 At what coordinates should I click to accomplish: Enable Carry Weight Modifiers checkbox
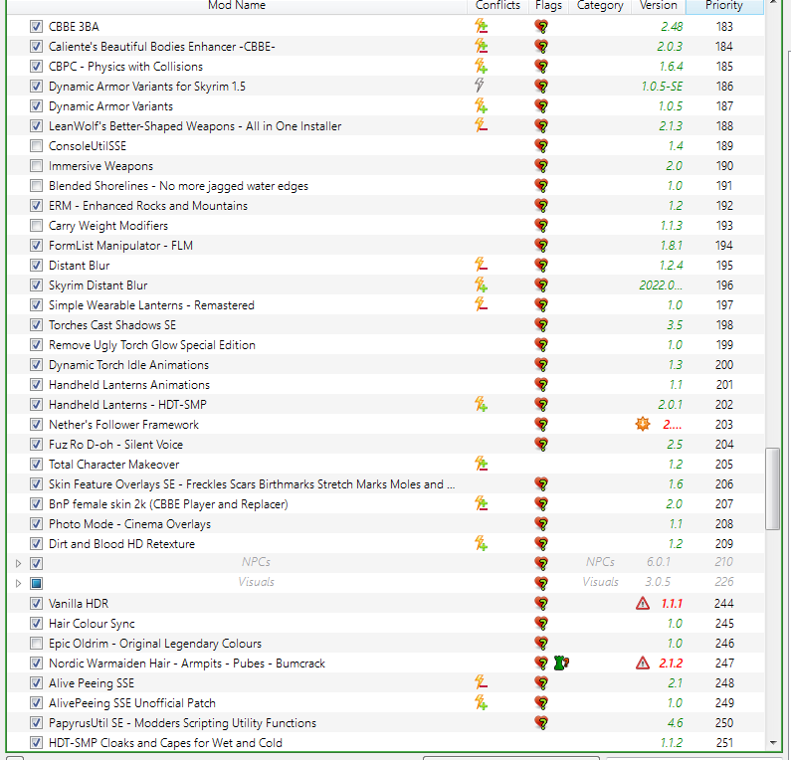tap(36, 226)
